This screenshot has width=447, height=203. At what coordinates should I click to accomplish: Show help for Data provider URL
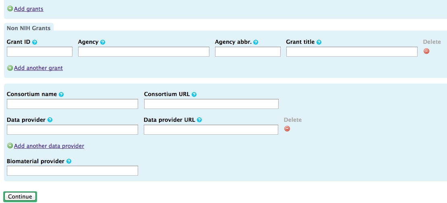click(199, 120)
